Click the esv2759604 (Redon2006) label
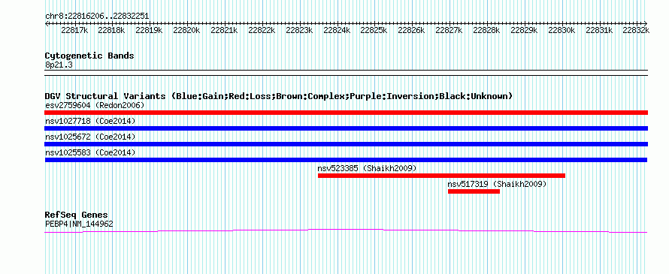Screen dimensions: 669x274 point(95,105)
